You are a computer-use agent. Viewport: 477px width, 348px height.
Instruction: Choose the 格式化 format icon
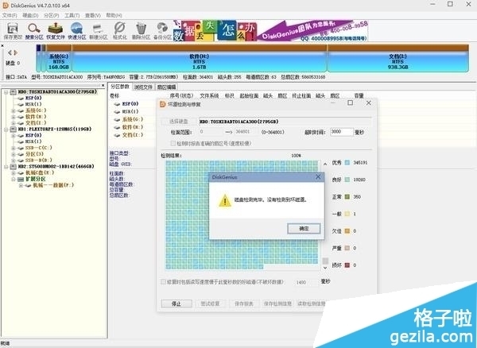(x=119, y=31)
